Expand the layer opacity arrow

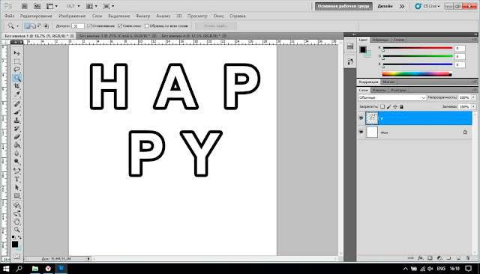[x=473, y=97]
